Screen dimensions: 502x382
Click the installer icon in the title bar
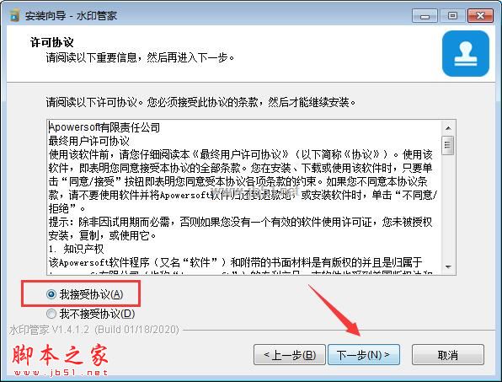tap(14, 15)
